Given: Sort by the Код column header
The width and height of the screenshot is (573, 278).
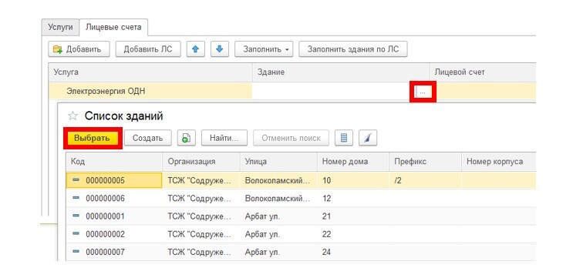Looking at the screenshot, I should (114, 162).
